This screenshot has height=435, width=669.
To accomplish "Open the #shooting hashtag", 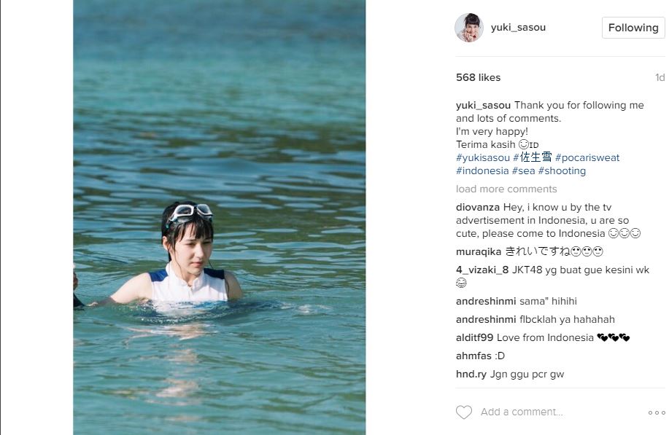I will pos(562,171).
